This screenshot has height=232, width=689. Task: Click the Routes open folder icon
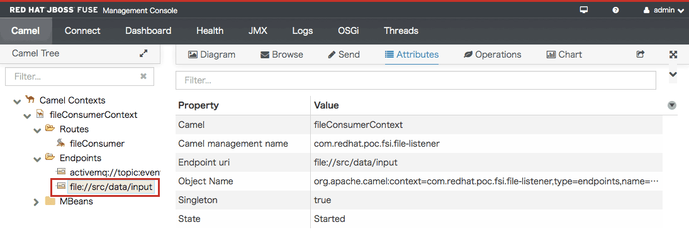[50, 129]
